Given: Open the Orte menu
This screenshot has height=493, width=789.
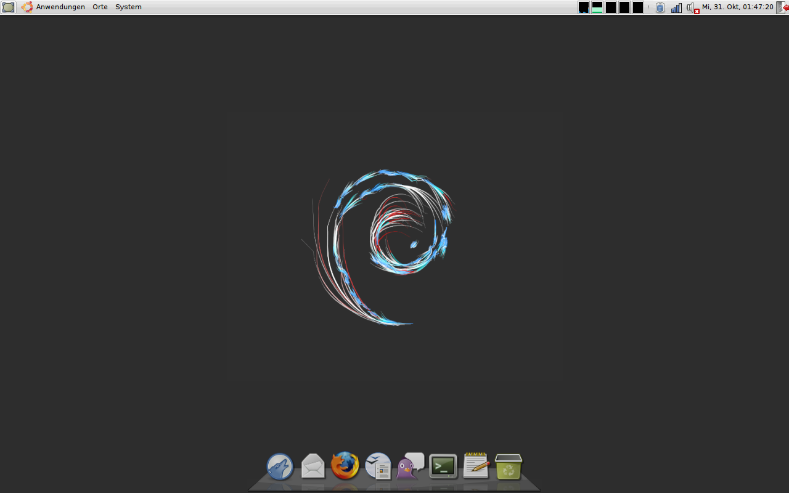Looking at the screenshot, I should point(100,7).
